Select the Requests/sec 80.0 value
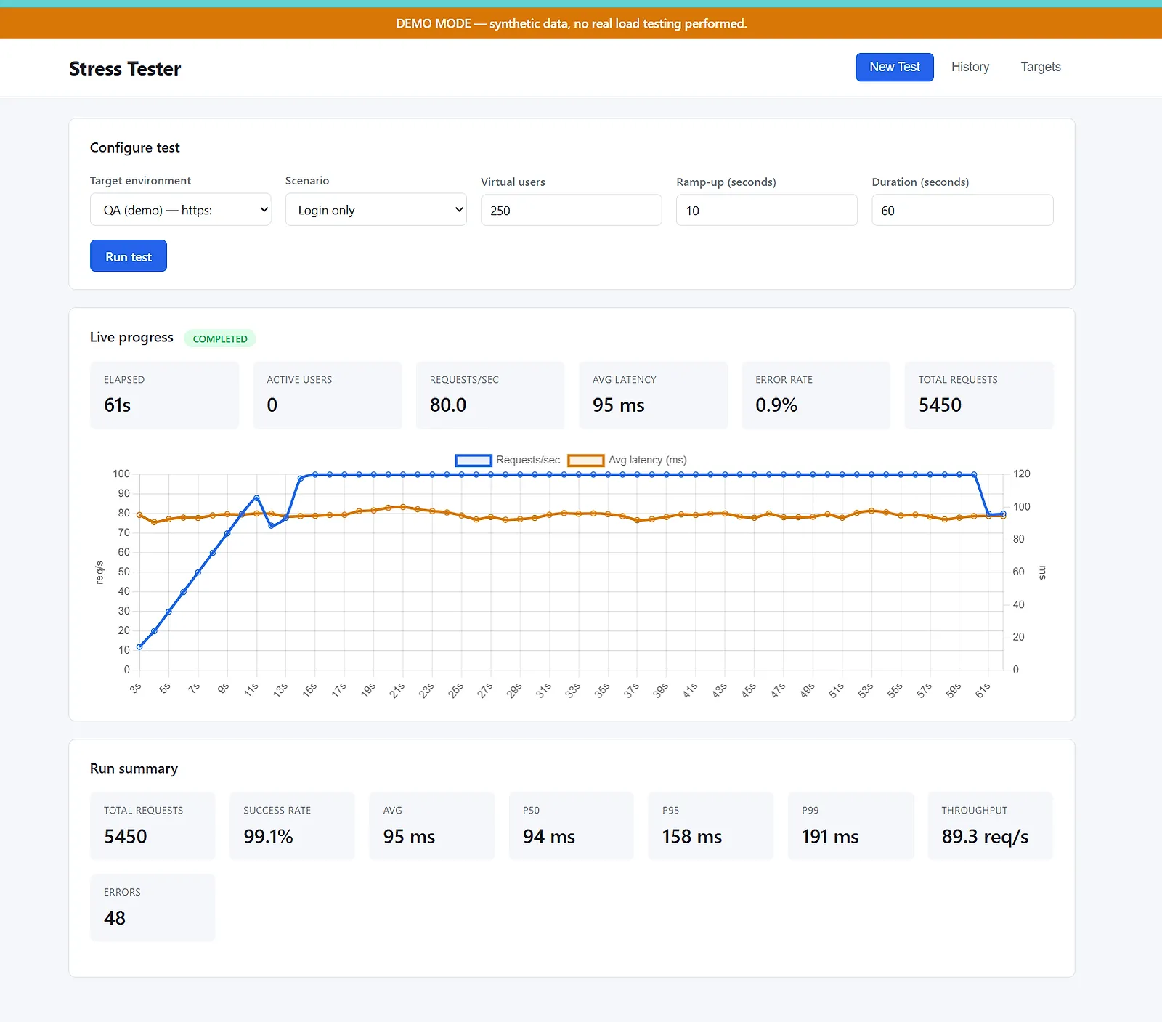This screenshot has width=1162, height=1022. tap(448, 405)
